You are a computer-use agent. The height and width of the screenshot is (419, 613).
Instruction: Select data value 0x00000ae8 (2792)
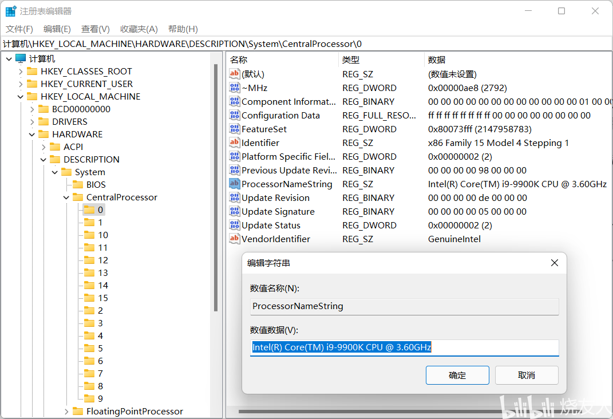coord(467,88)
